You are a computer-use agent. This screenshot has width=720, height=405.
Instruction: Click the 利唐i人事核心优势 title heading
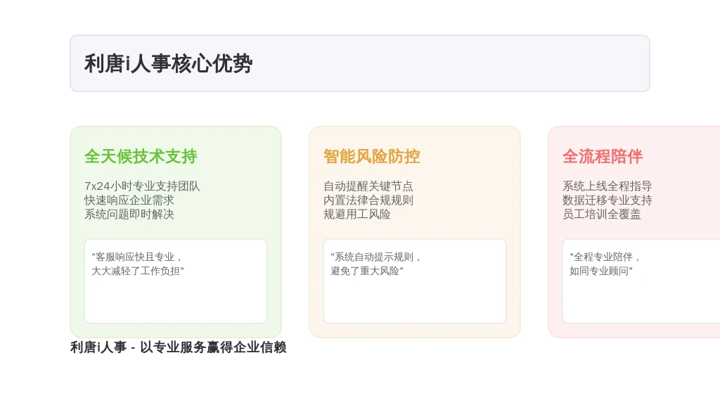point(168,63)
